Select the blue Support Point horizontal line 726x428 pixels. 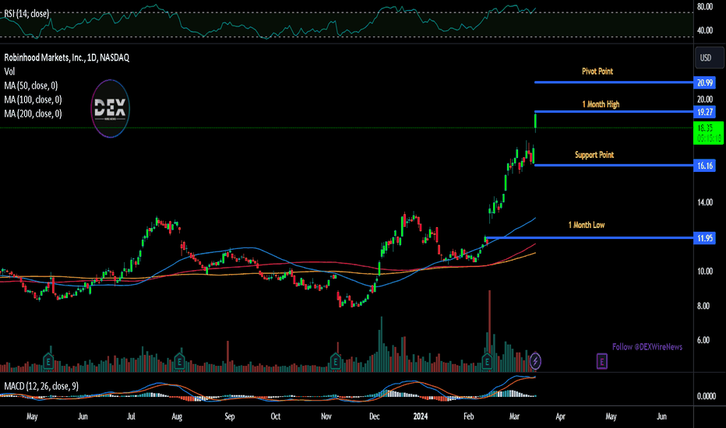pyautogui.click(x=614, y=165)
